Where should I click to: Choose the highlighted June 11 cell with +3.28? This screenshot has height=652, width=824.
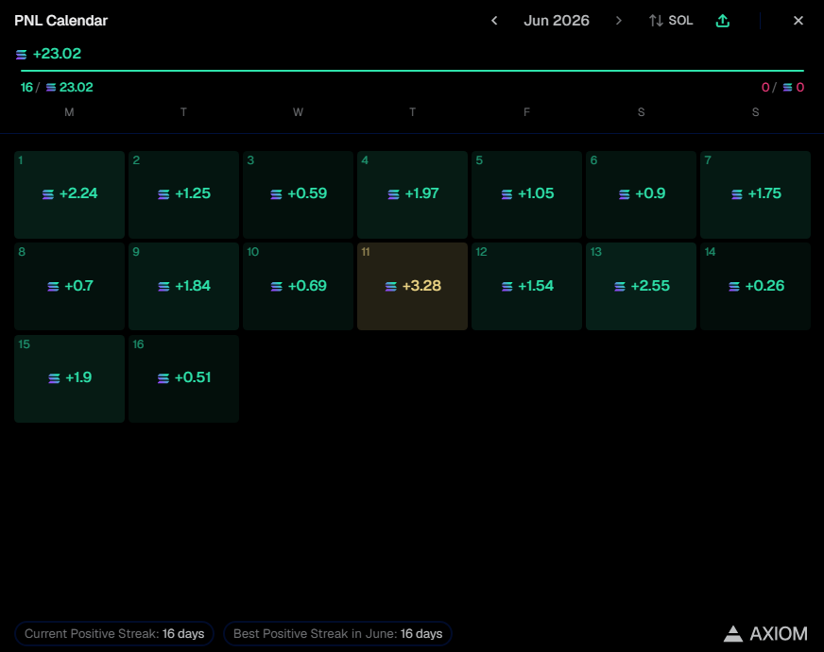coord(413,287)
